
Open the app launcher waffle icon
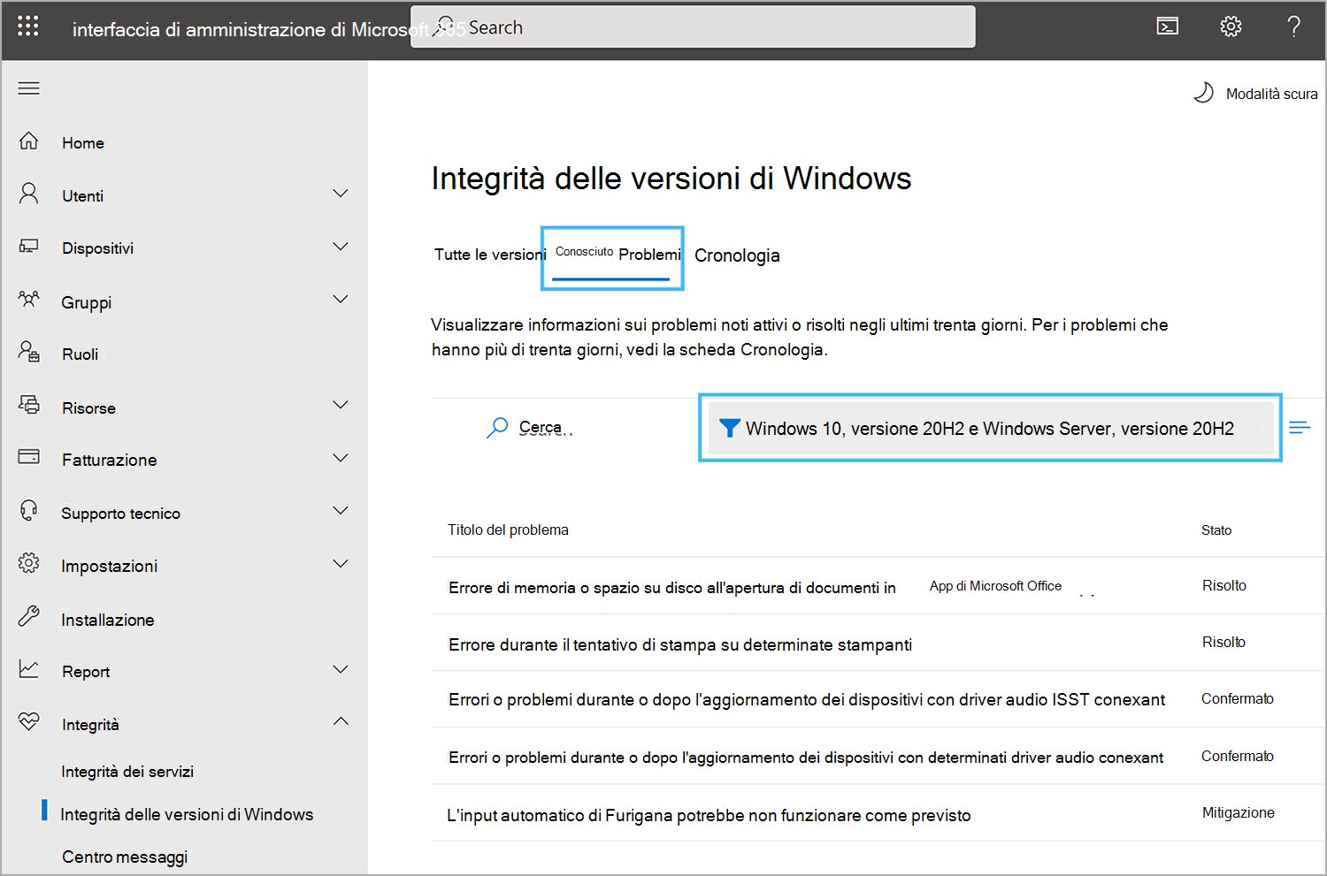point(28,27)
